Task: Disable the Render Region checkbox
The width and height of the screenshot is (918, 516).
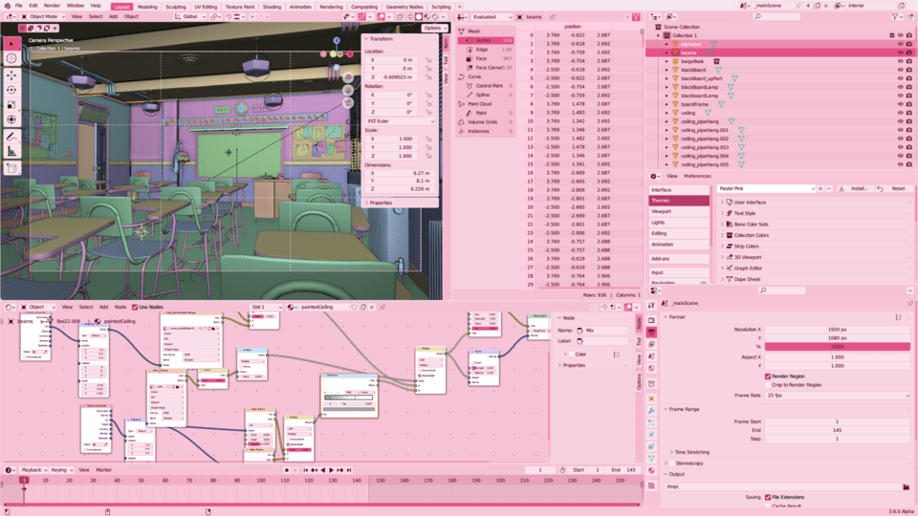Action: click(x=768, y=376)
